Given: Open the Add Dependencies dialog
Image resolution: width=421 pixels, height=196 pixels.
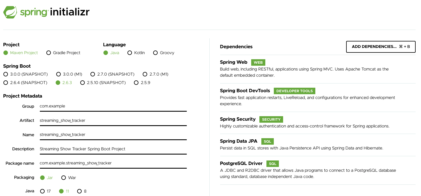Looking at the screenshot, I should tap(381, 47).
